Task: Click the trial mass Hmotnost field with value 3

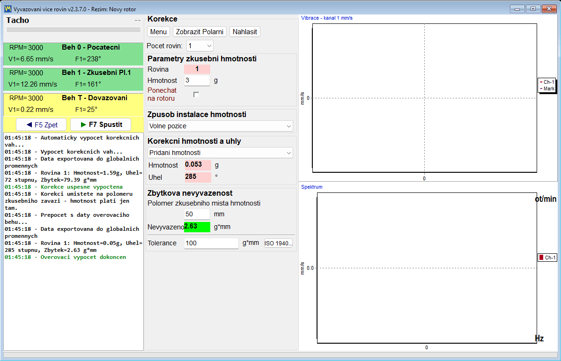Action: click(x=197, y=81)
